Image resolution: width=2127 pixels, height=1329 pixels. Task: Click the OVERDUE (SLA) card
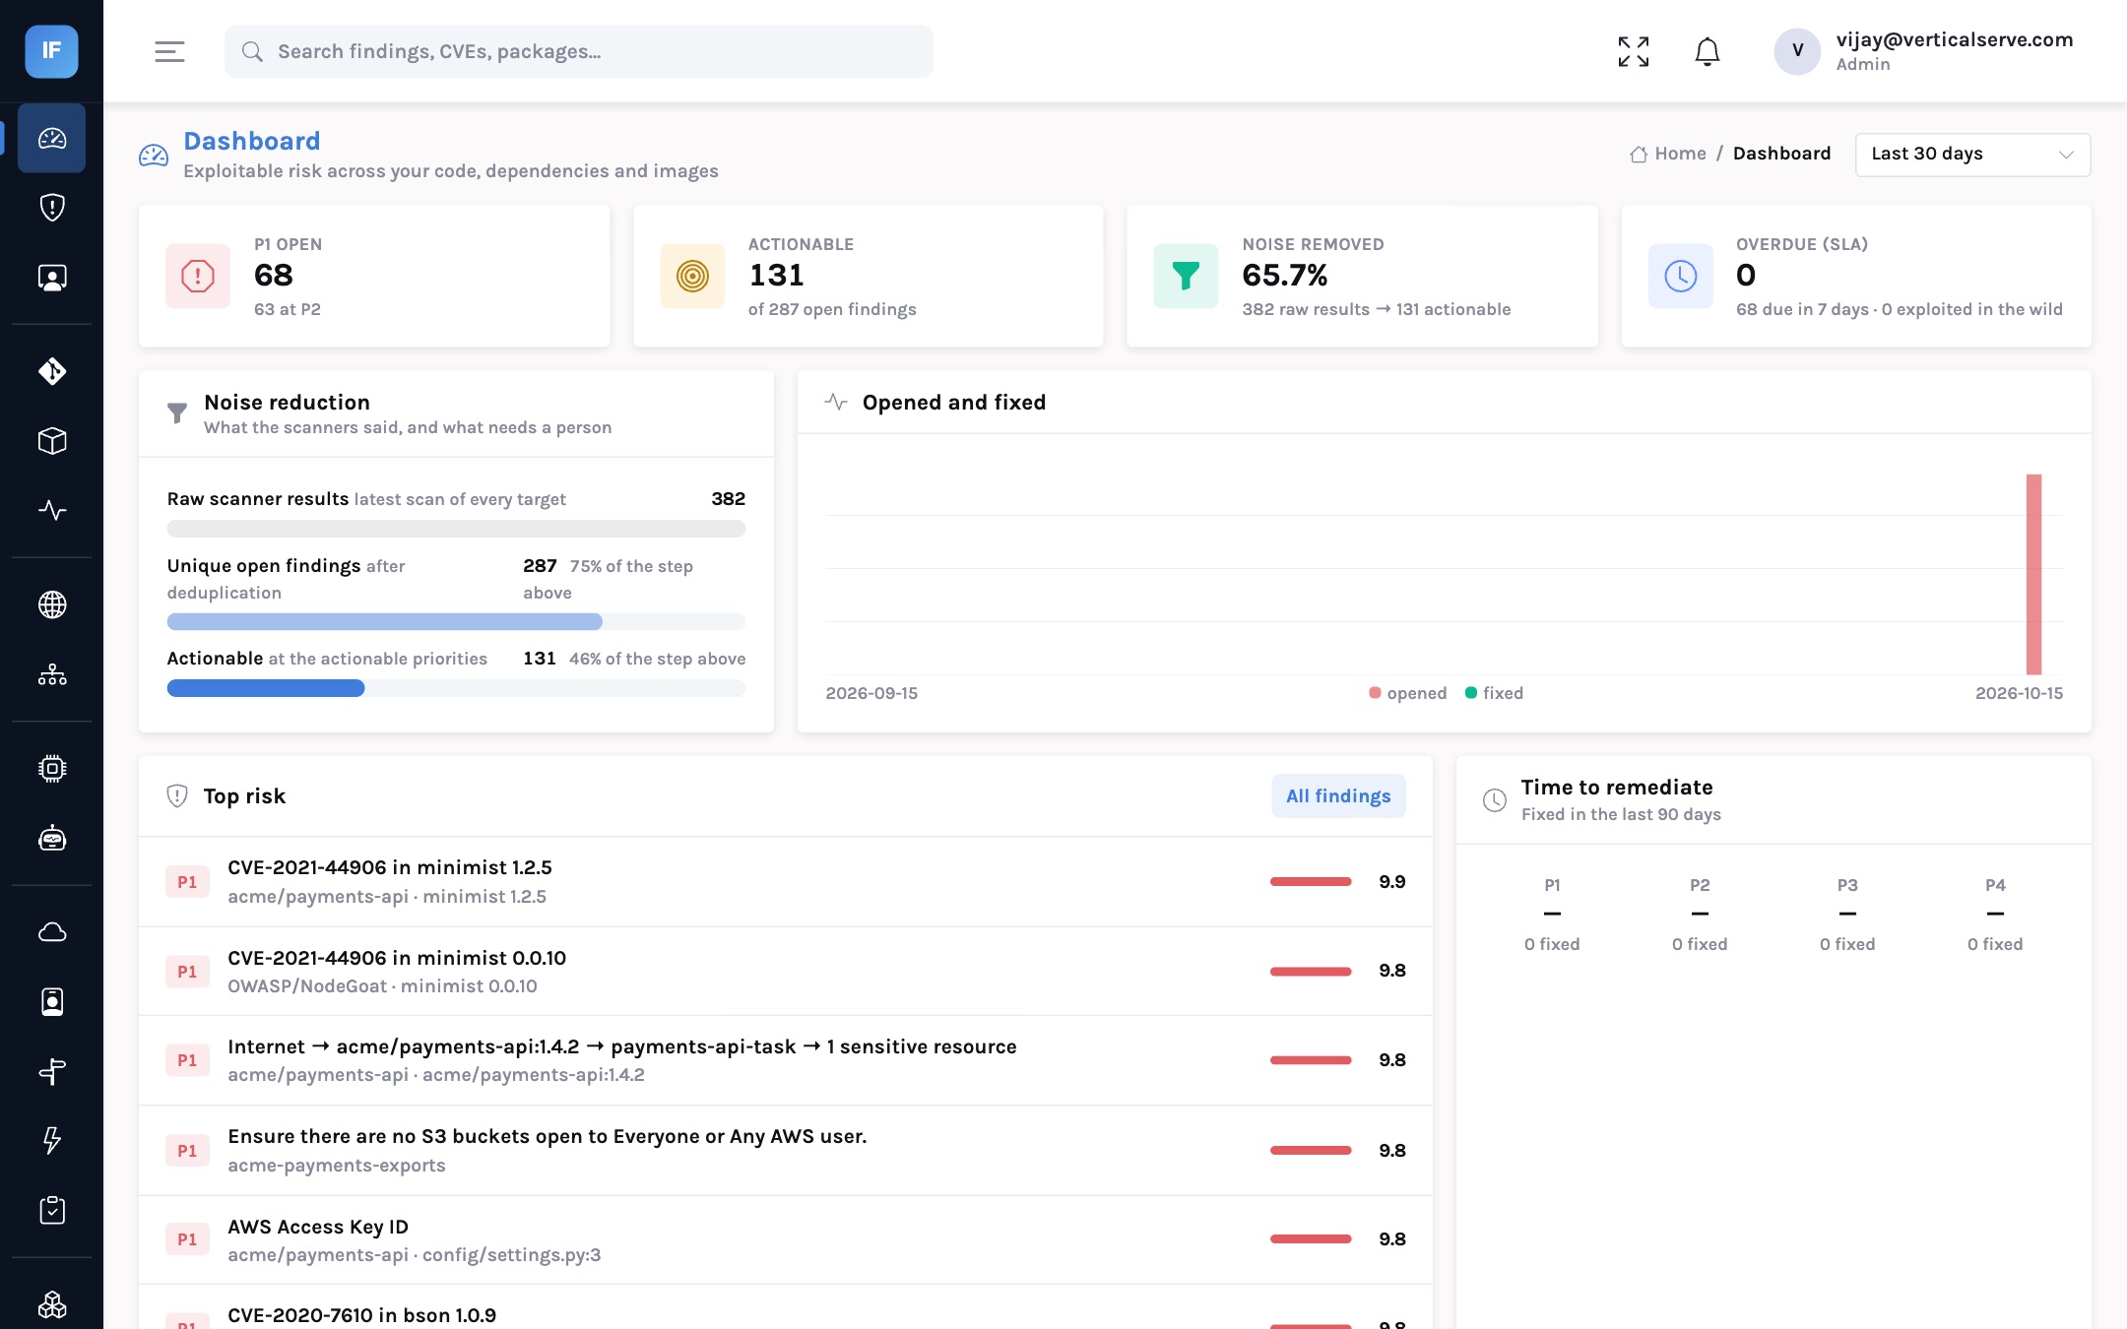coord(1856,276)
